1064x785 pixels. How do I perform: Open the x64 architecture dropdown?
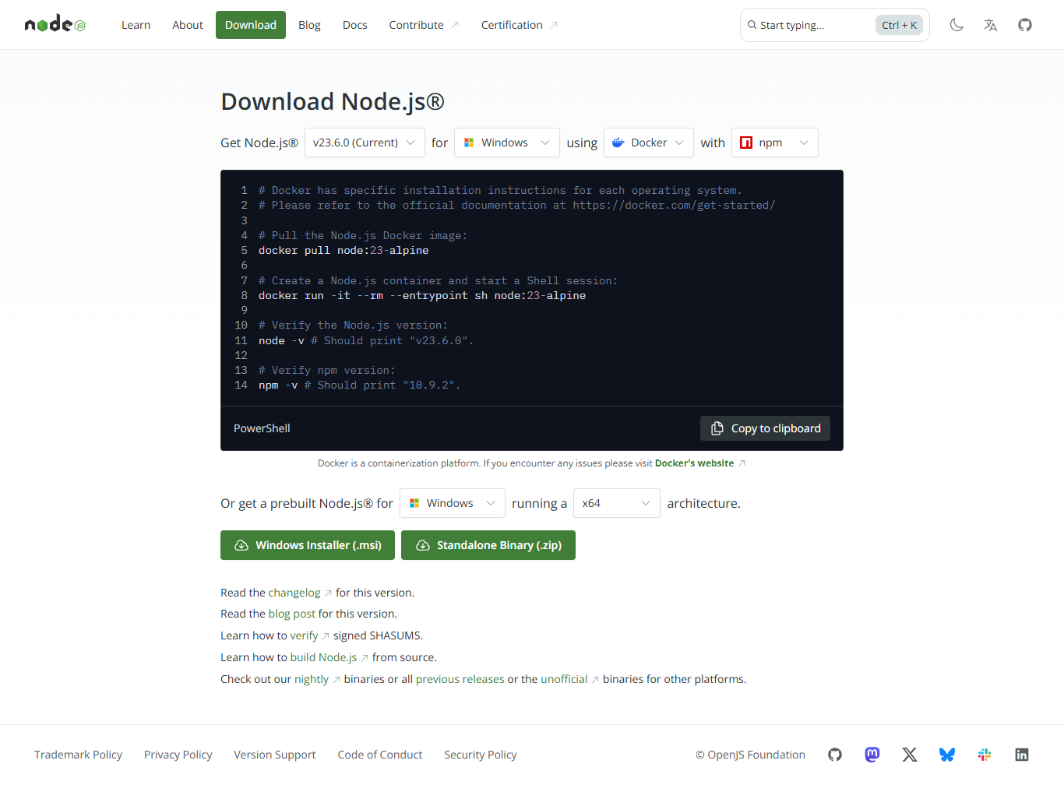pyautogui.click(x=616, y=503)
